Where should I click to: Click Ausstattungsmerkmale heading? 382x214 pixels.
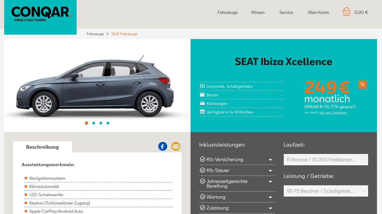(48, 165)
